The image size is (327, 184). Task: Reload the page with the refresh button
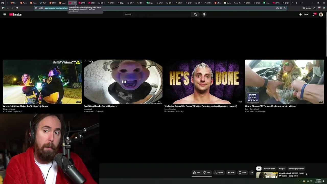(x=17, y=8)
